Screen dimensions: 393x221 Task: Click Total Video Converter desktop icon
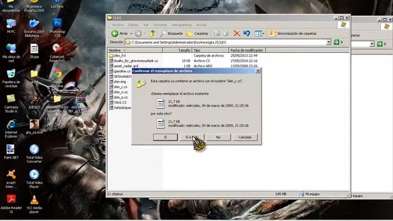[34, 153]
